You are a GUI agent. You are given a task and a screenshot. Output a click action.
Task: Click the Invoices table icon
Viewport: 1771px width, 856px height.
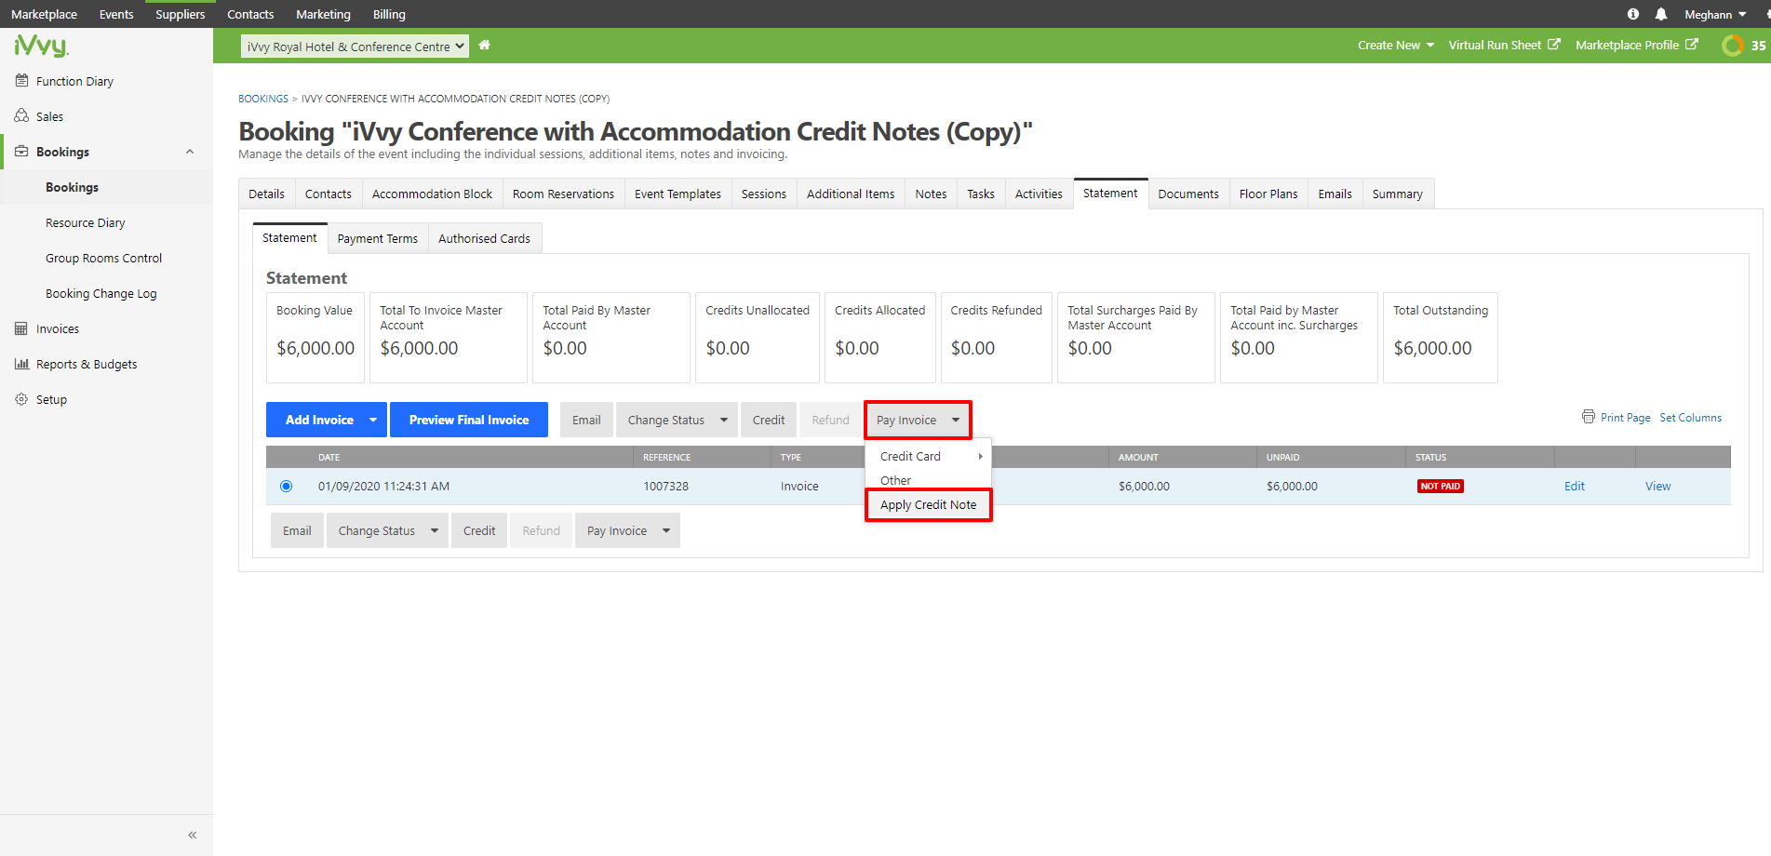[x=21, y=328]
